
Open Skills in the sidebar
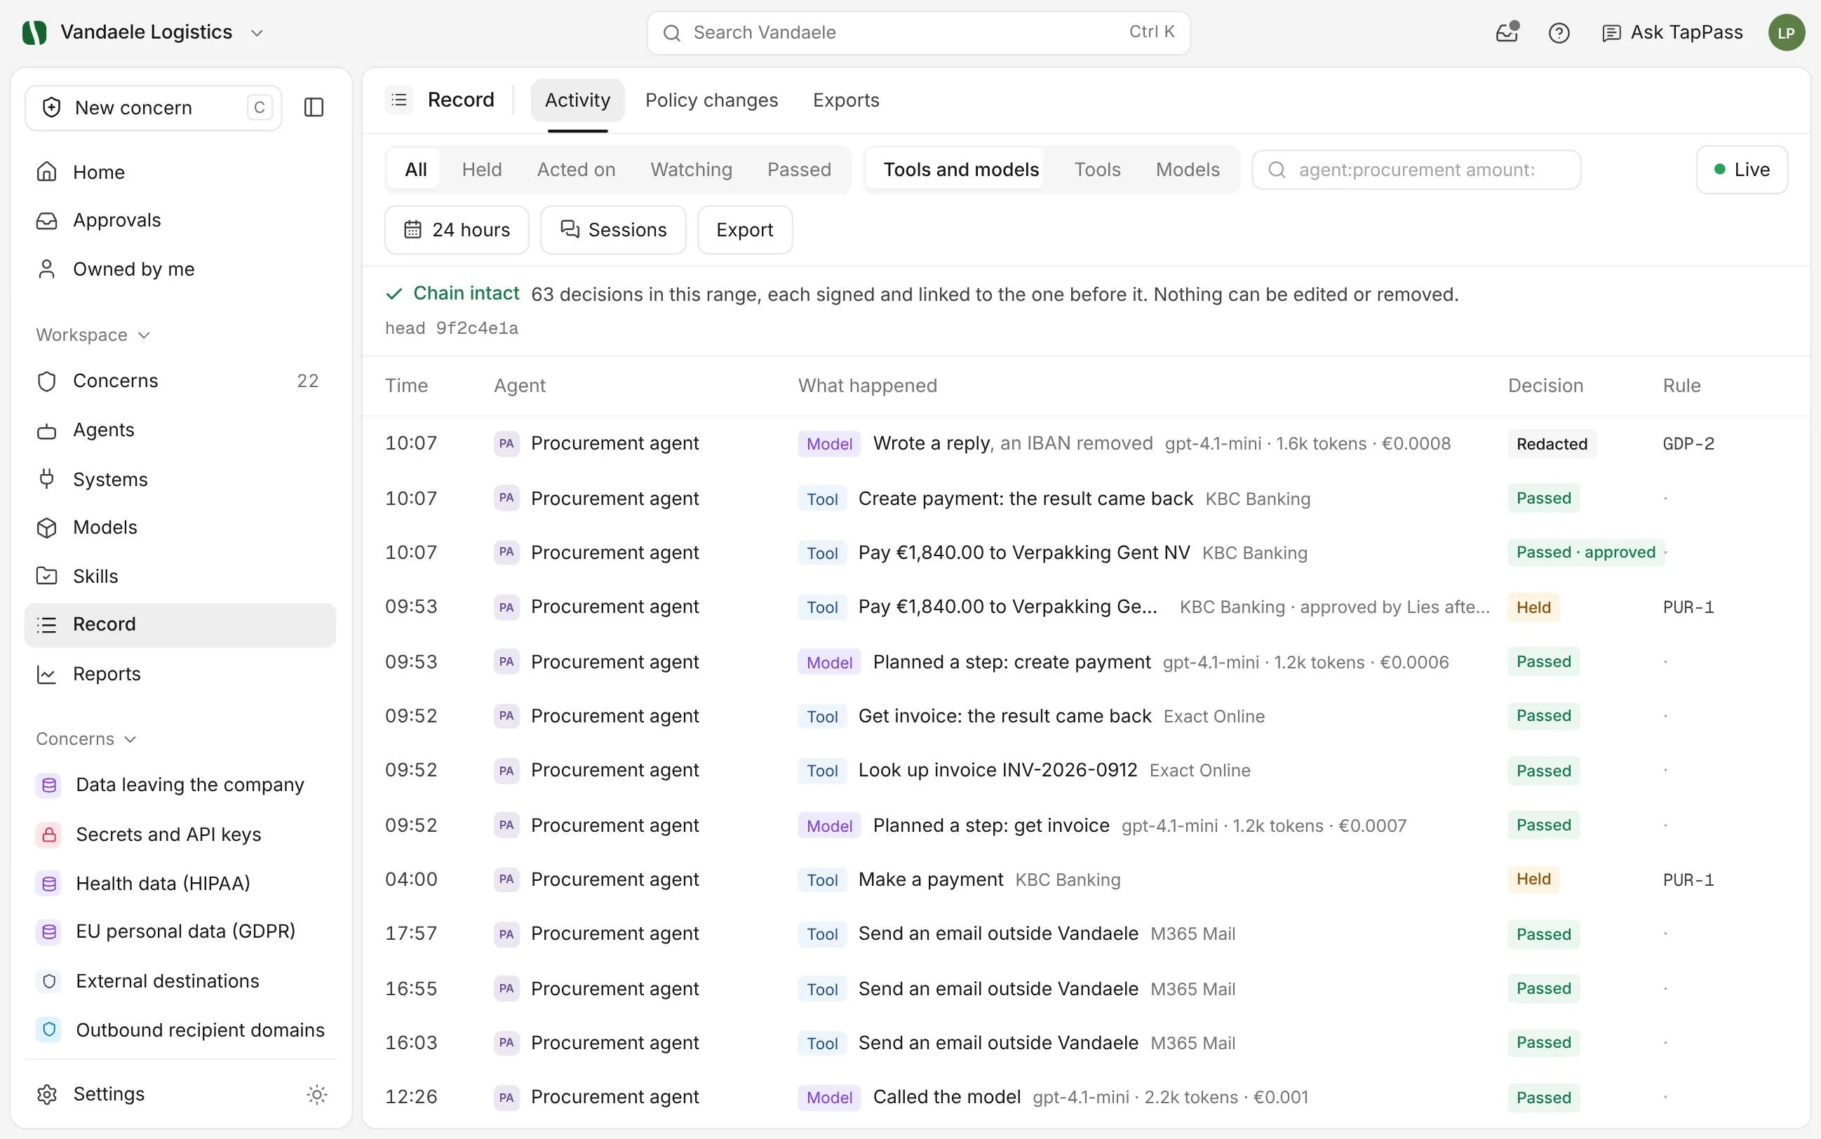180,577
